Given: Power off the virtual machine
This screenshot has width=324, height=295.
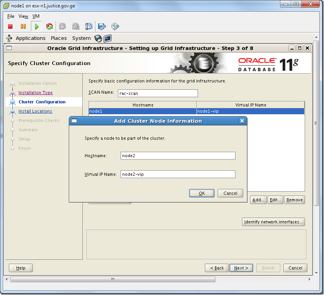Looking at the screenshot, I should (11, 26).
